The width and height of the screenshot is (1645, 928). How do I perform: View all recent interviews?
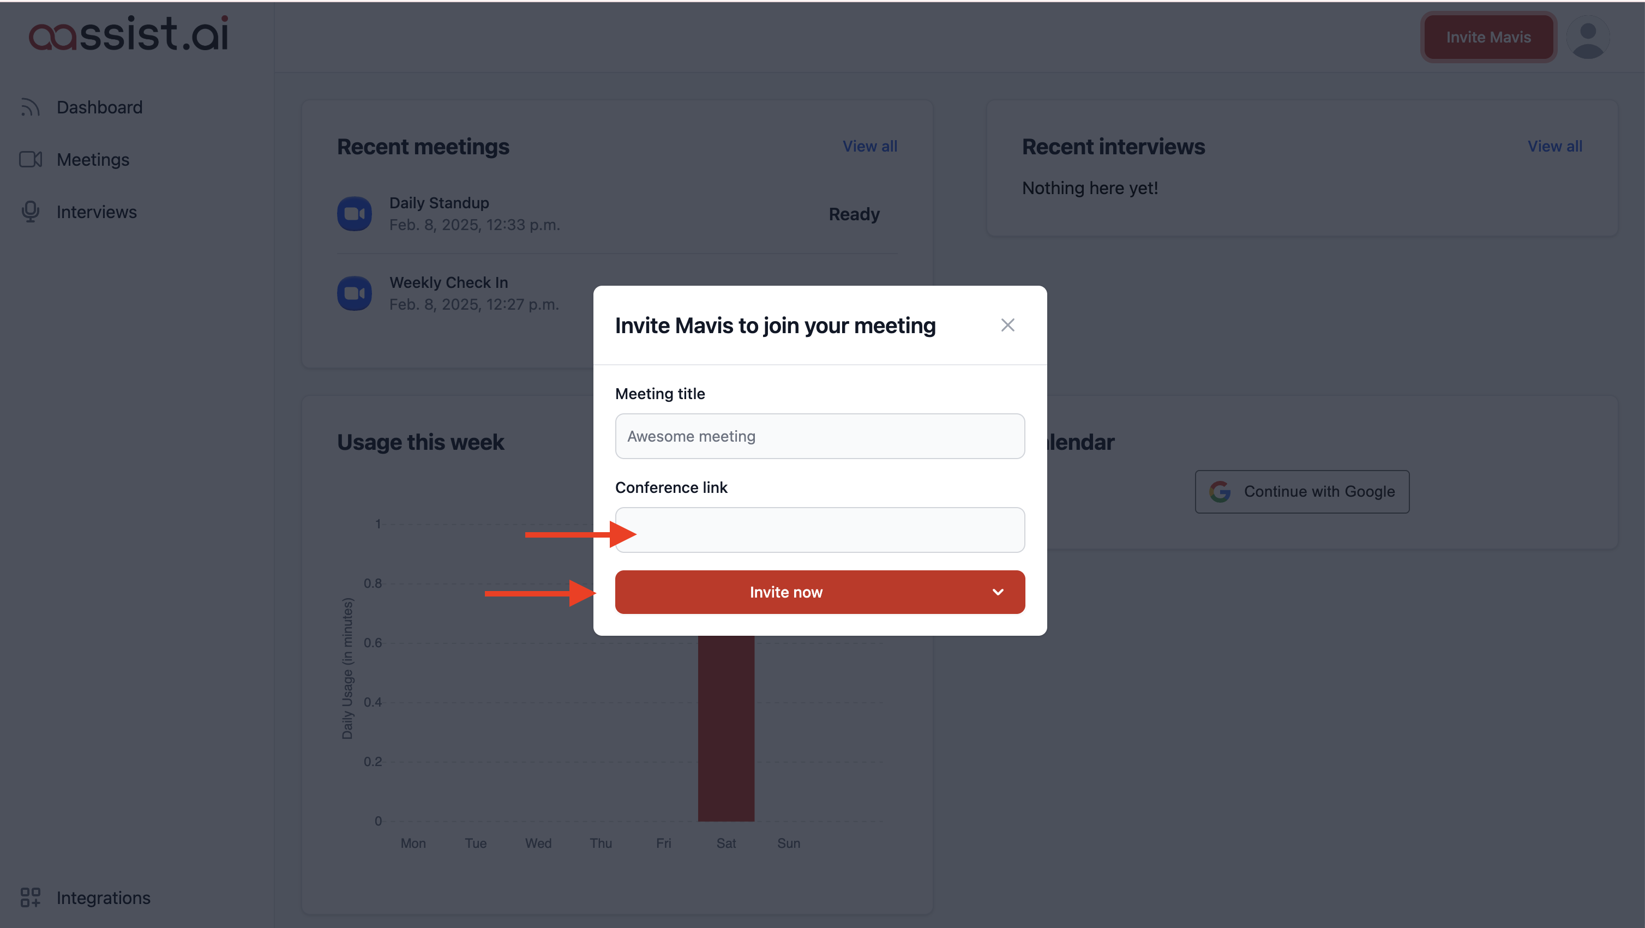click(1554, 146)
